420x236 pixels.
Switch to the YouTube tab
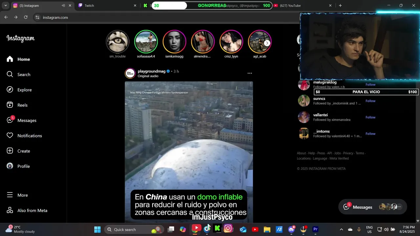click(x=302, y=6)
